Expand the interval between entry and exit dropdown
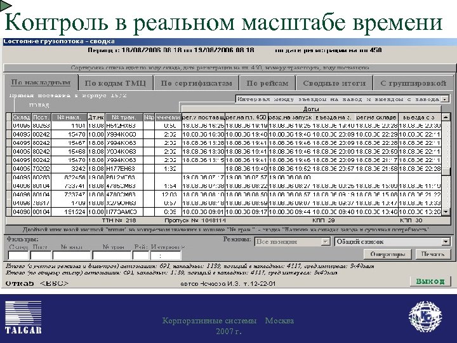This screenshot has width=457, height=343. tap(445, 99)
